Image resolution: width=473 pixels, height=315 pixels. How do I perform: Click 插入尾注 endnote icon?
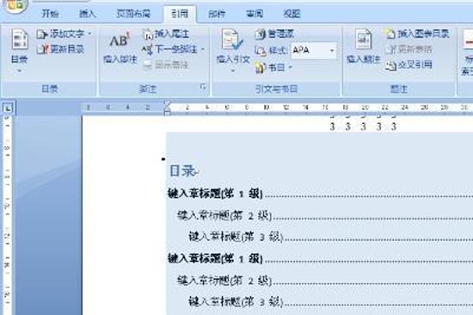[148, 34]
